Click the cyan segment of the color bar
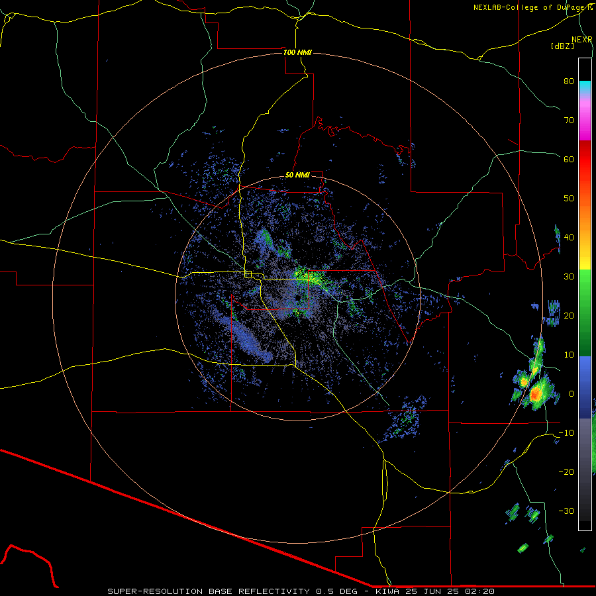This screenshot has height=596, width=596. click(585, 88)
